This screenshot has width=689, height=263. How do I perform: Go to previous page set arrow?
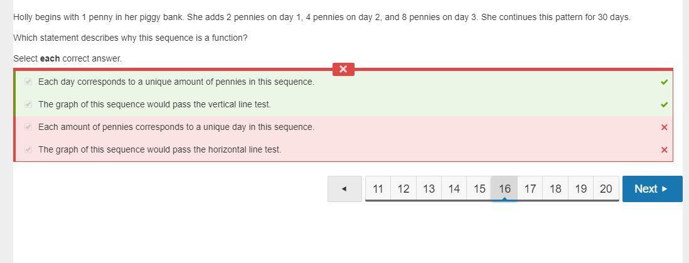(x=344, y=189)
